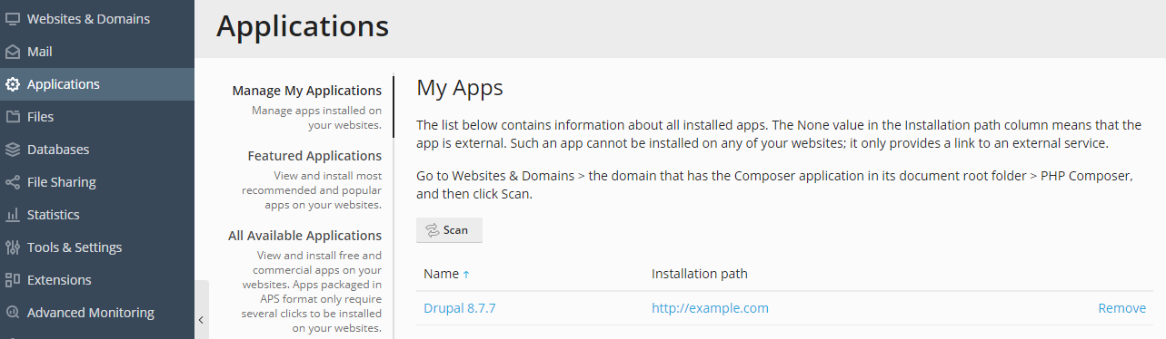Sort the list by Name column
Image resolution: width=1166 pixels, height=339 pixels.
[x=446, y=274]
